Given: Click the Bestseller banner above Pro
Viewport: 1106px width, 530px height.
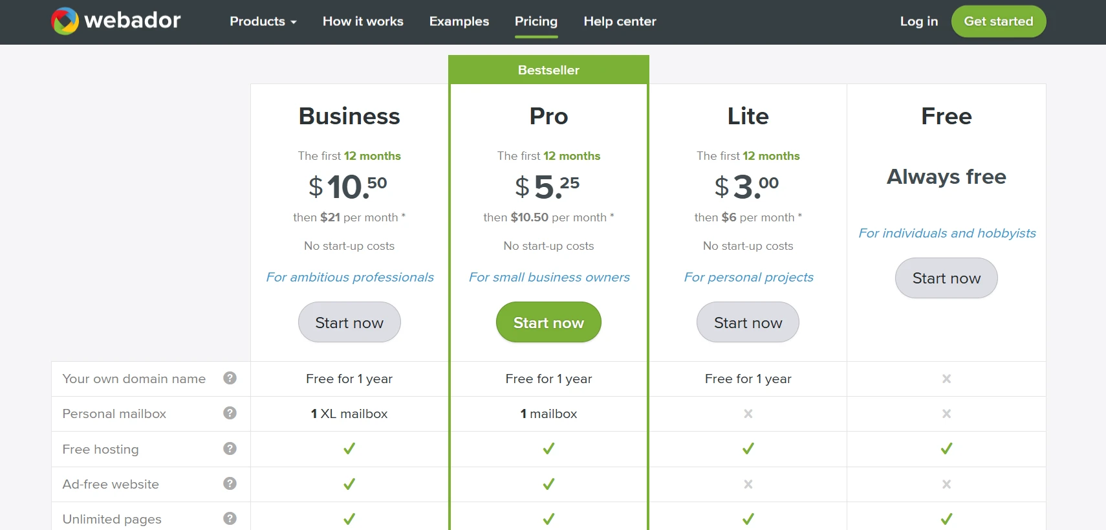Looking at the screenshot, I should tap(548, 70).
